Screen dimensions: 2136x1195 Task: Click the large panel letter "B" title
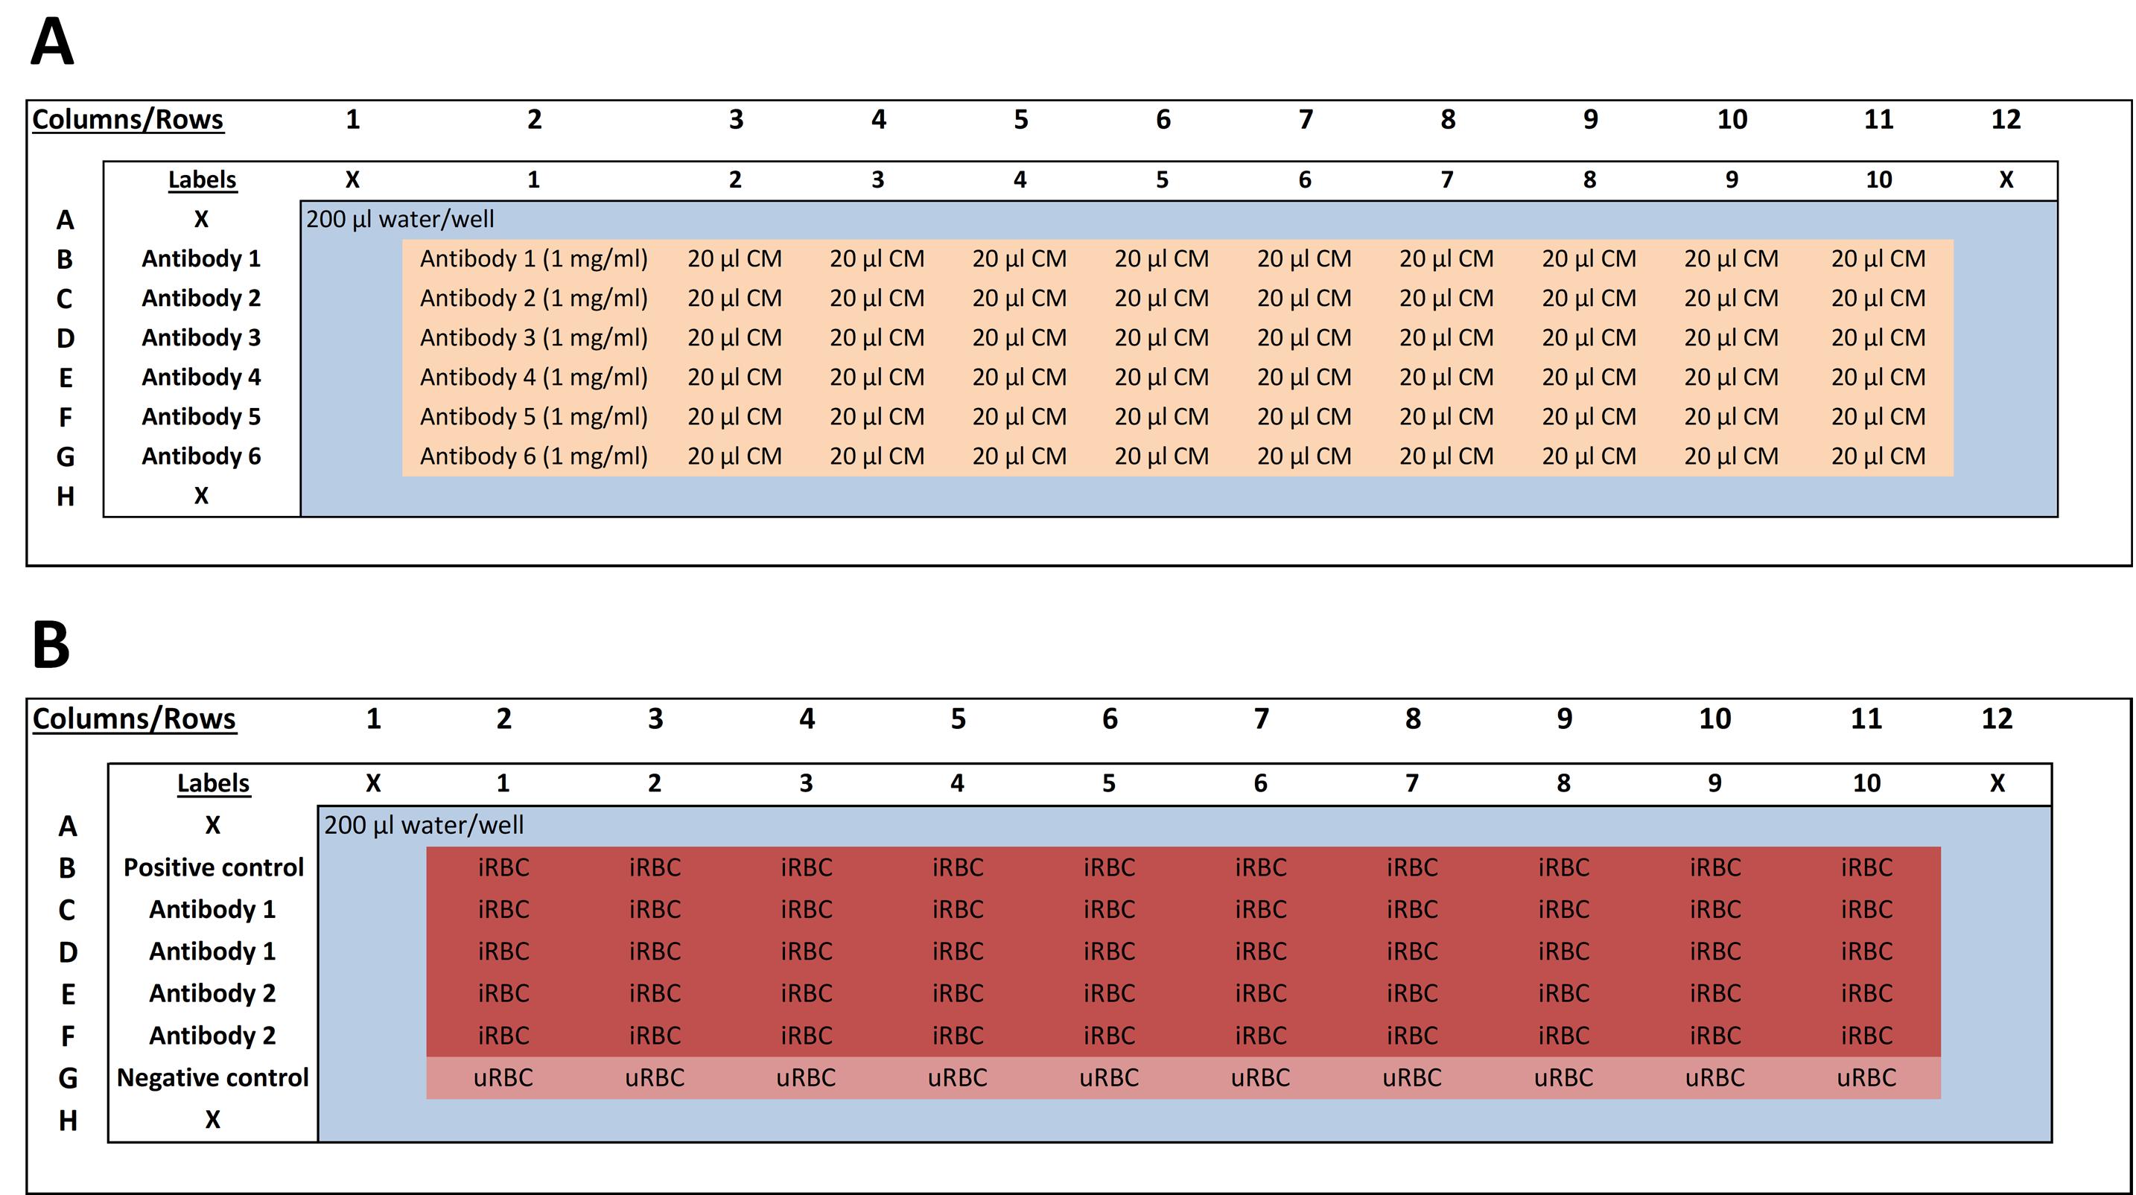tap(50, 645)
